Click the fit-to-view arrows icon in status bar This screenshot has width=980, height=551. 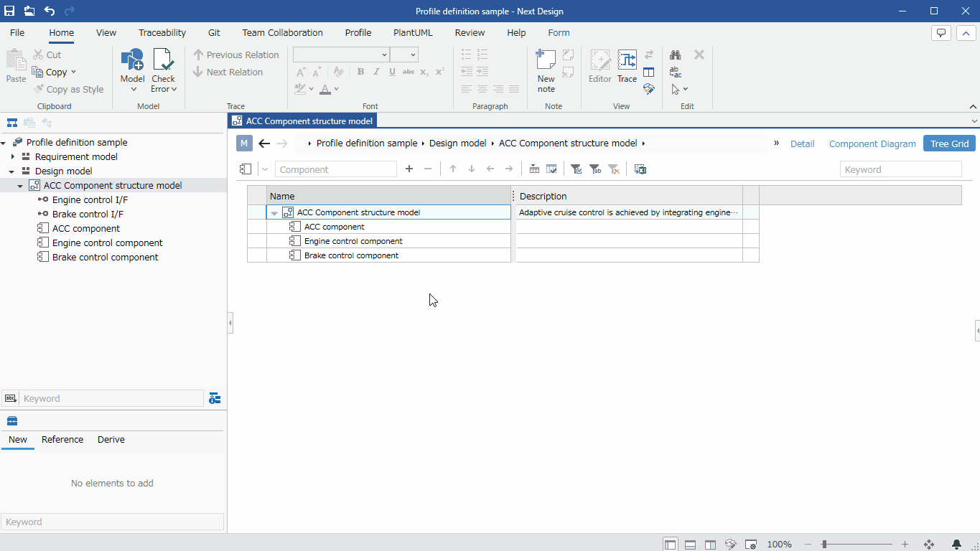(928, 545)
